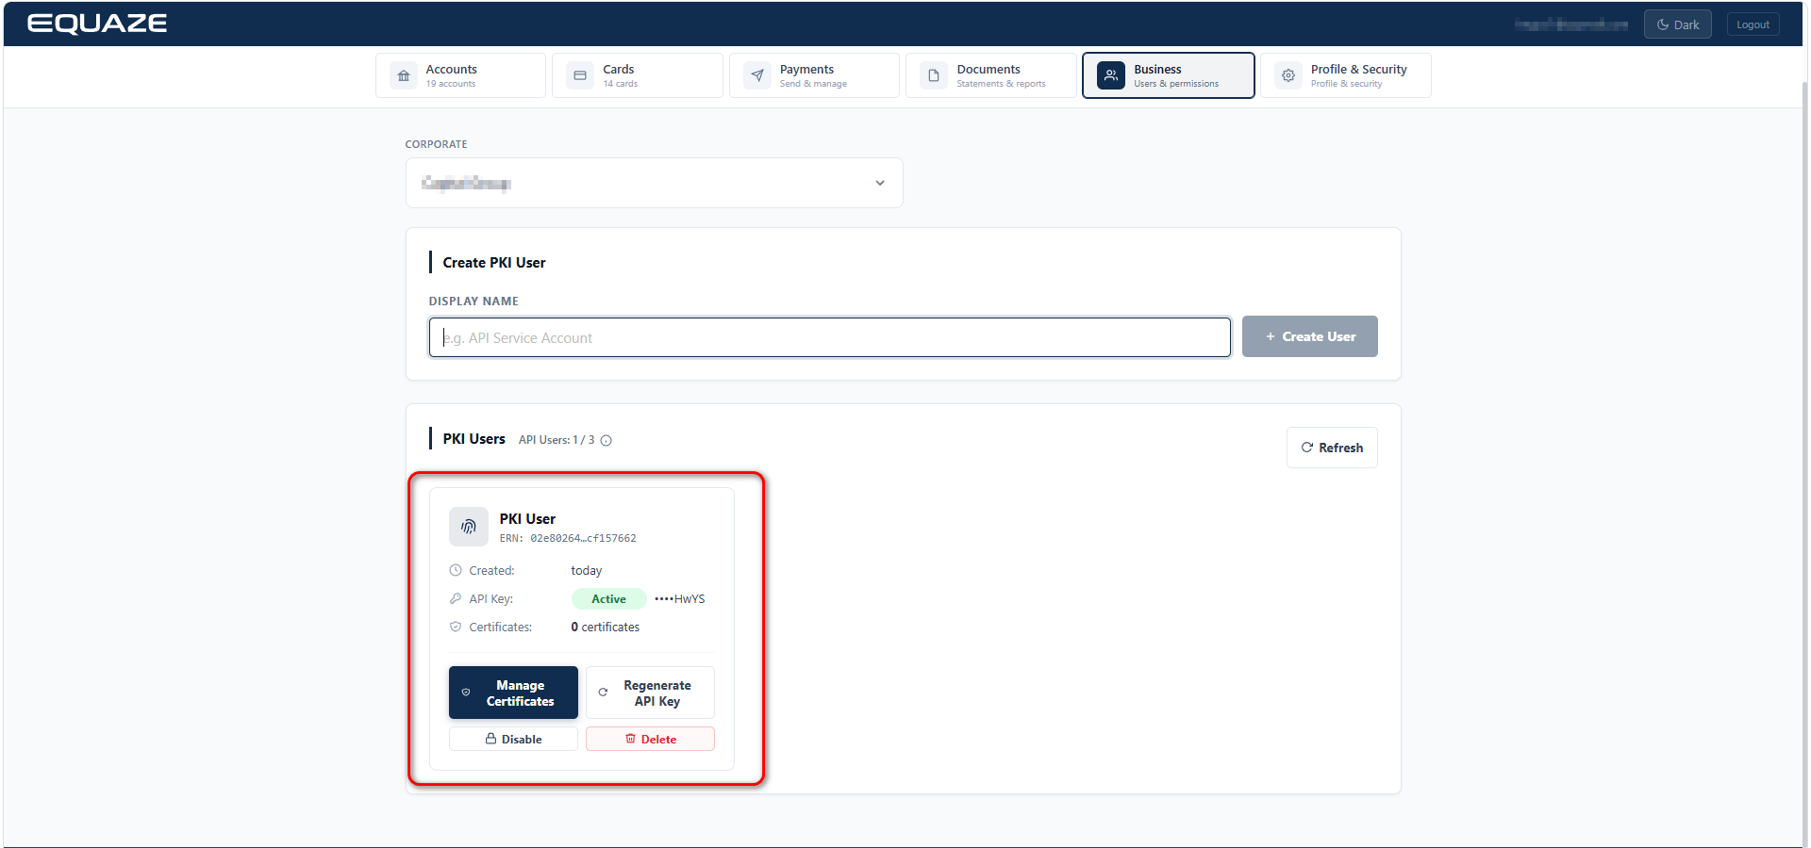Click the key icon beside API Key
This screenshot has height=848, width=1811.
click(x=456, y=598)
